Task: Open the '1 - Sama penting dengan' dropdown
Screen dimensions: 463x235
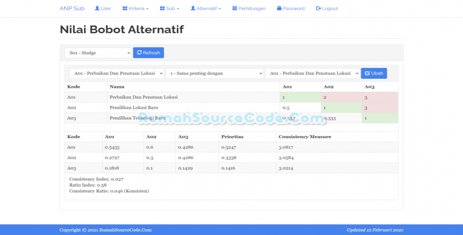Action: click(215, 73)
